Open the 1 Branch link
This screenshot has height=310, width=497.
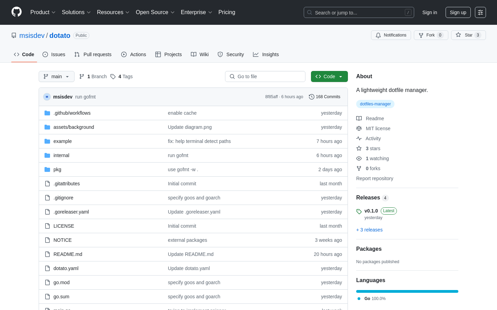click(x=93, y=76)
